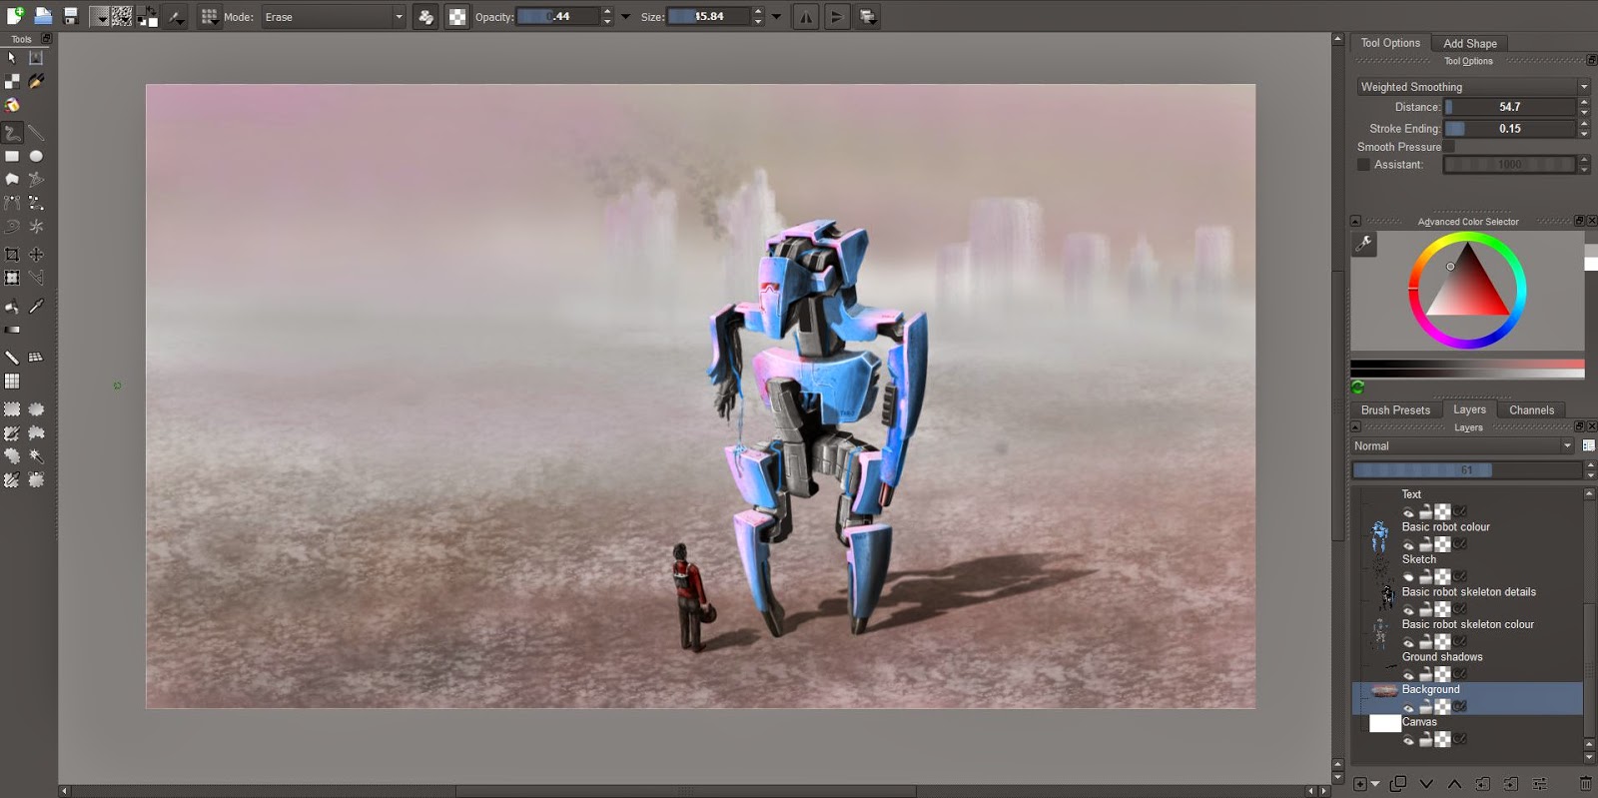Open the brush editor settings icon
Image resolution: width=1598 pixels, height=798 pixels.
[x=176, y=16]
